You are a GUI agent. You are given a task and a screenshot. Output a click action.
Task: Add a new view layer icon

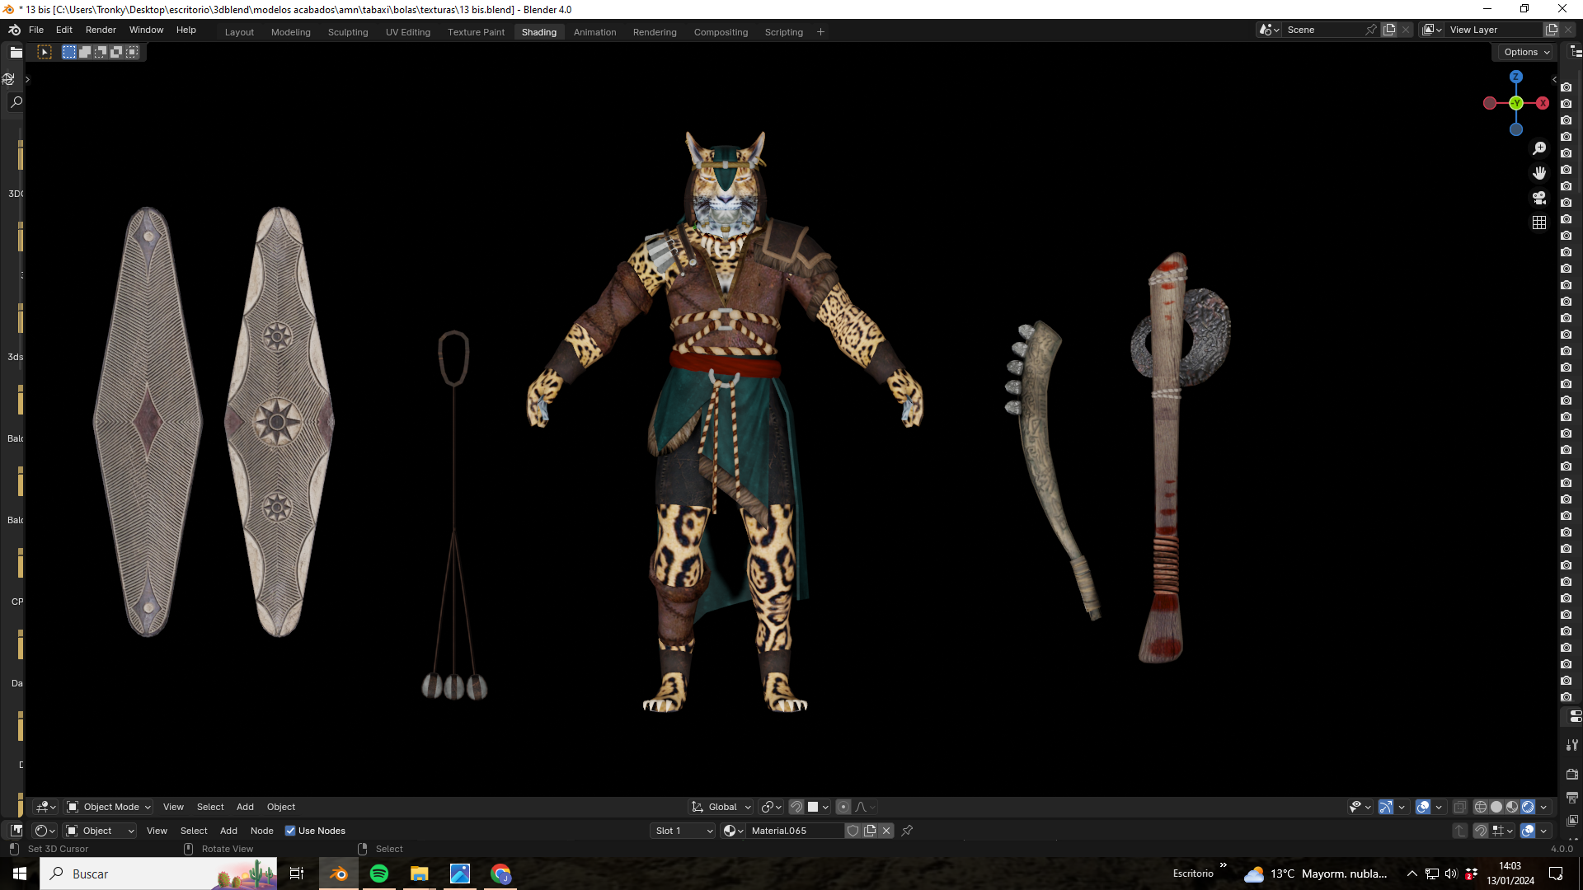coord(1552,30)
